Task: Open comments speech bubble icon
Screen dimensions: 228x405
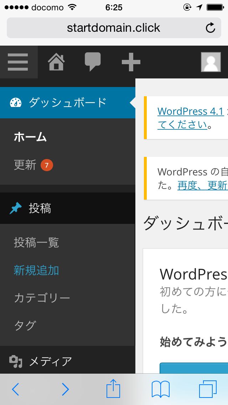Action: coord(93,62)
